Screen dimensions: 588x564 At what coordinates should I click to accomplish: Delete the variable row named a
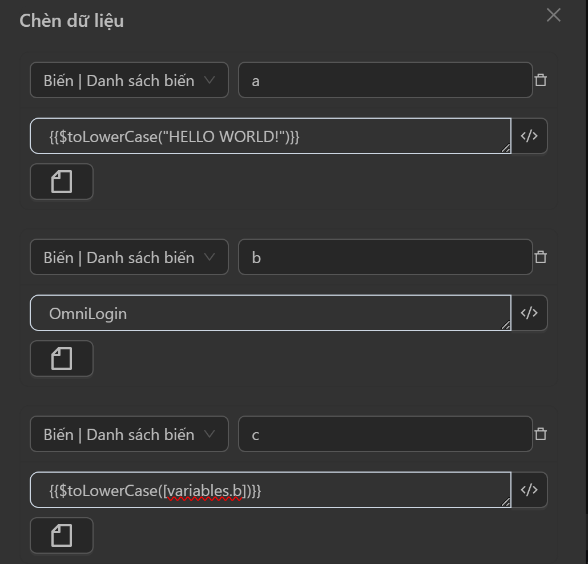click(x=540, y=80)
